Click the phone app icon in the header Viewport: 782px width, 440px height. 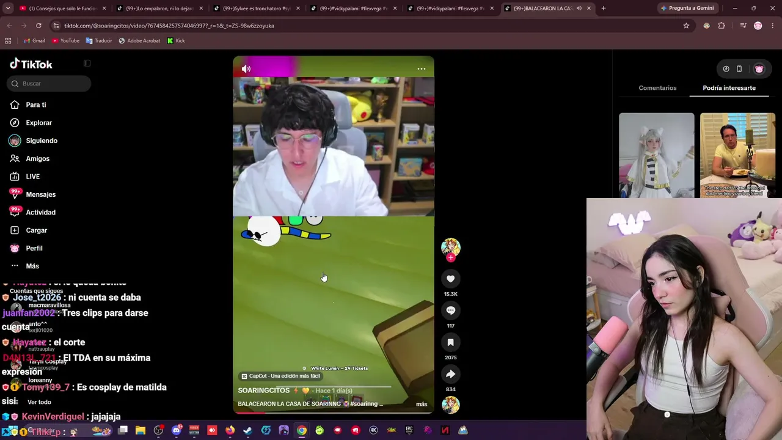tap(739, 69)
